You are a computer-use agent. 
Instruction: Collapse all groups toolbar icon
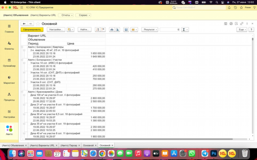pos(103,30)
